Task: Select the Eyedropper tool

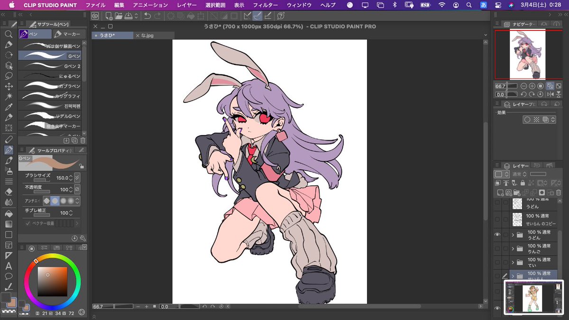Action: click(9, 107)
